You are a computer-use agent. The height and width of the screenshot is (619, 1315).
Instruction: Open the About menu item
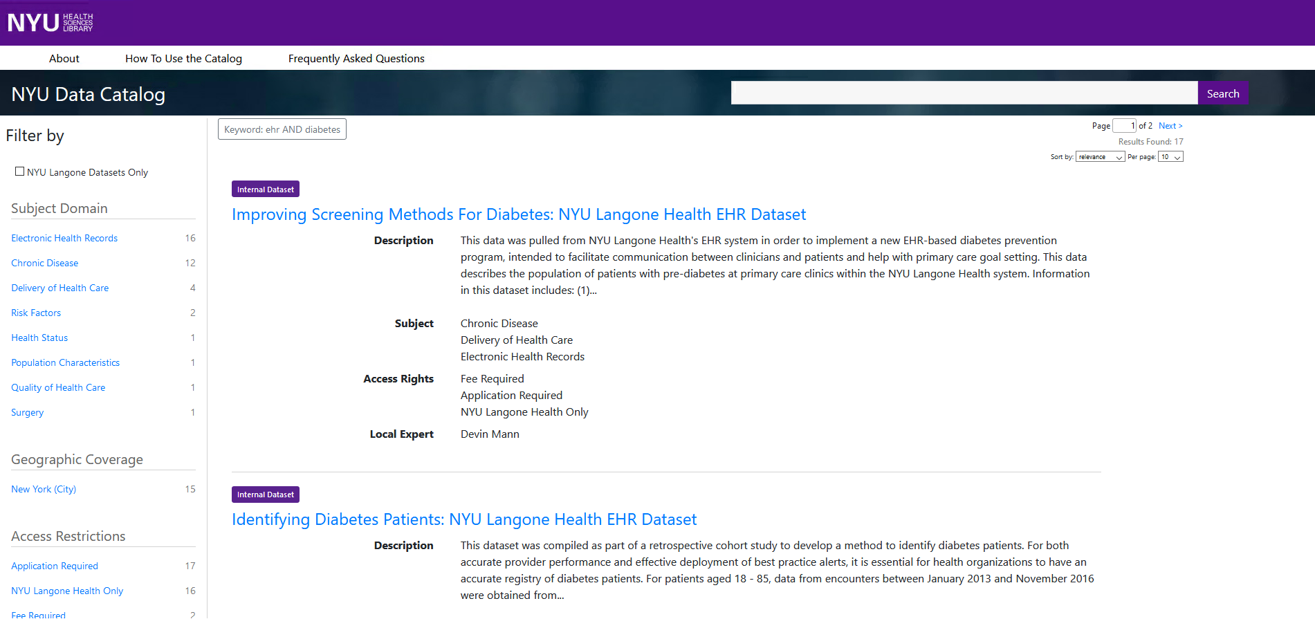click(64, 59)
